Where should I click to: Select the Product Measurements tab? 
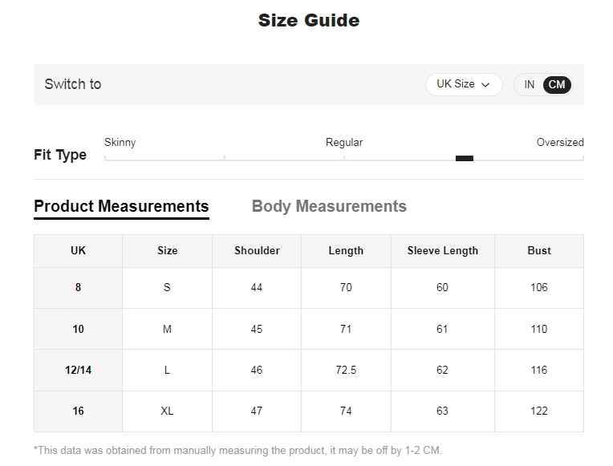click(x=121, y=206)
